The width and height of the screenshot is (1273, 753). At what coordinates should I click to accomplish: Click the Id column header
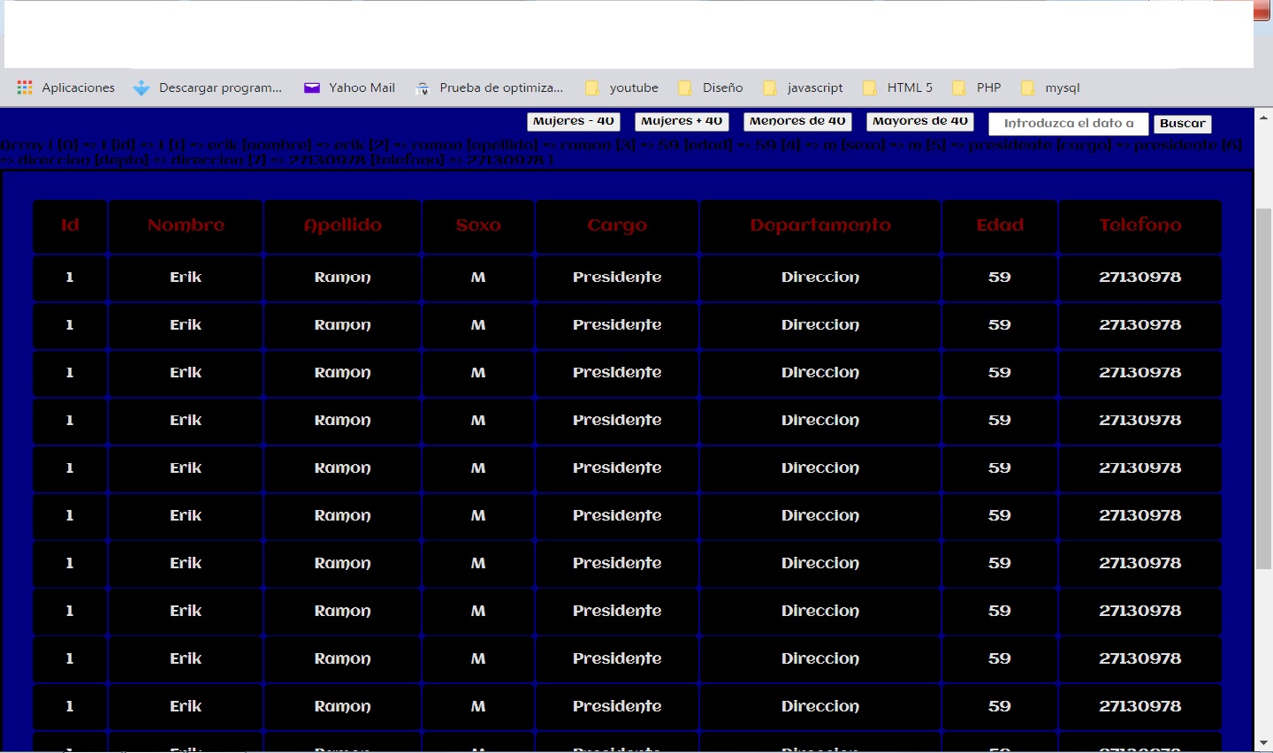[70, 225]
